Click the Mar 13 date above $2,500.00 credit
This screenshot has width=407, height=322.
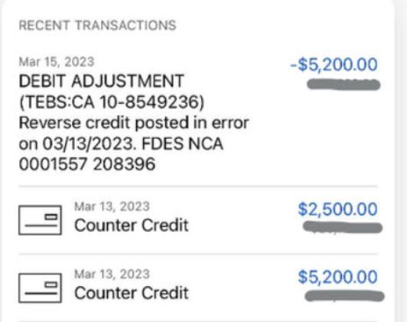(x=112, y=207)
